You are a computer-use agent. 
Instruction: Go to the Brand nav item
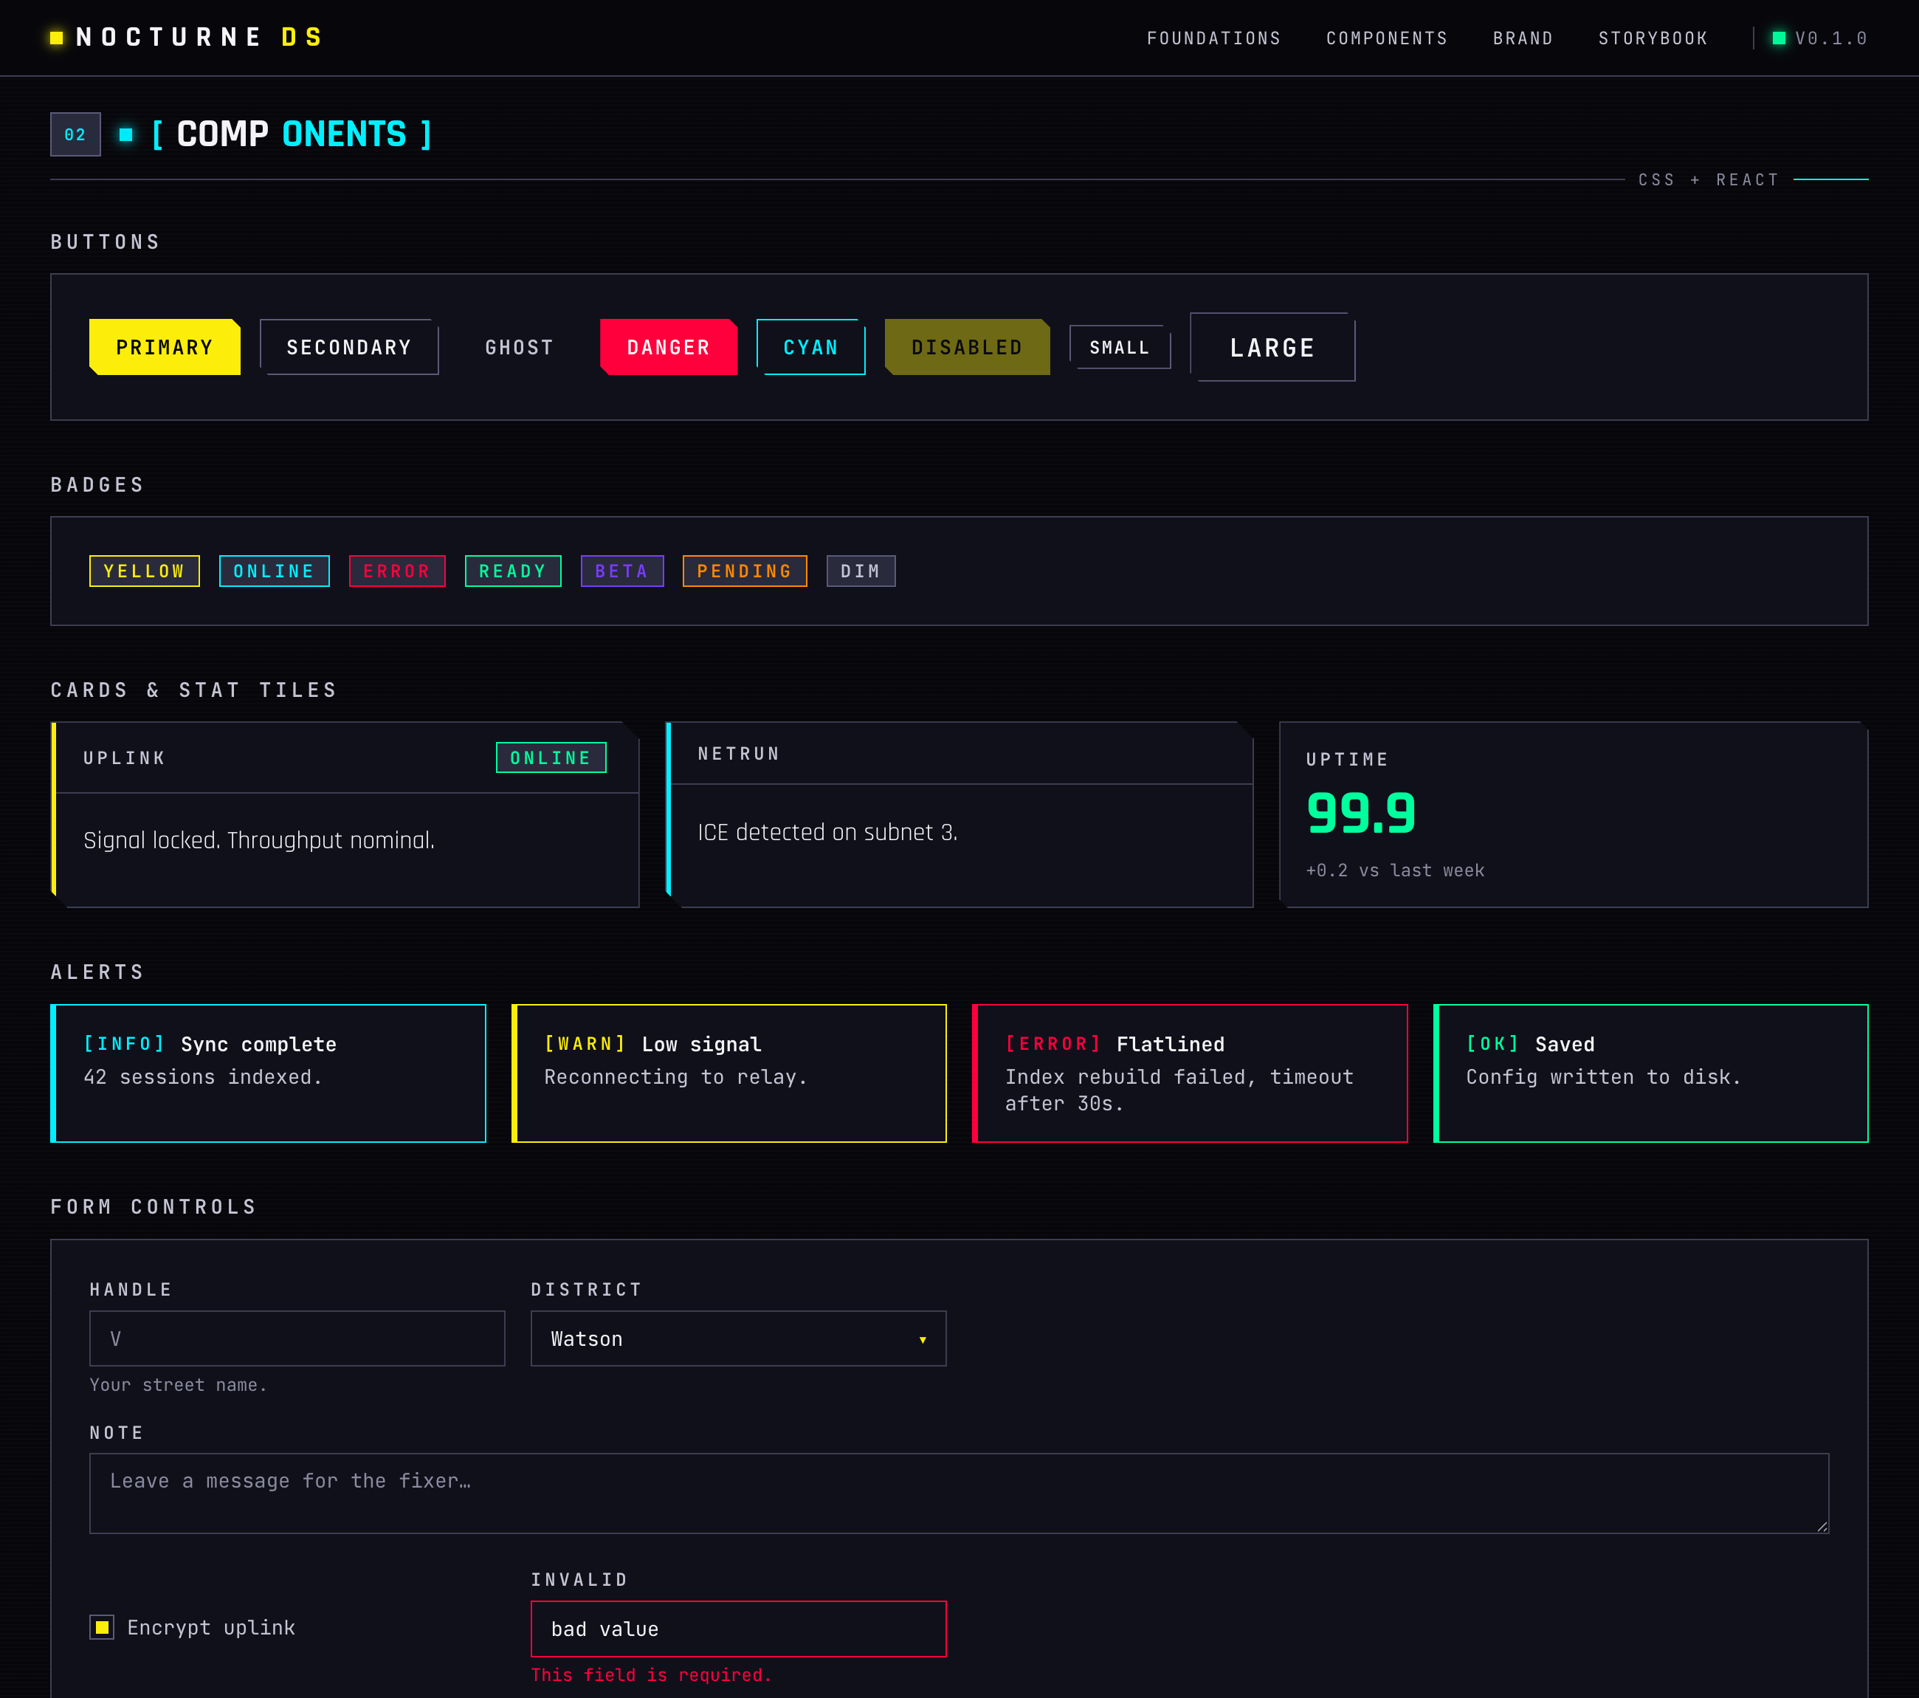1522,38
